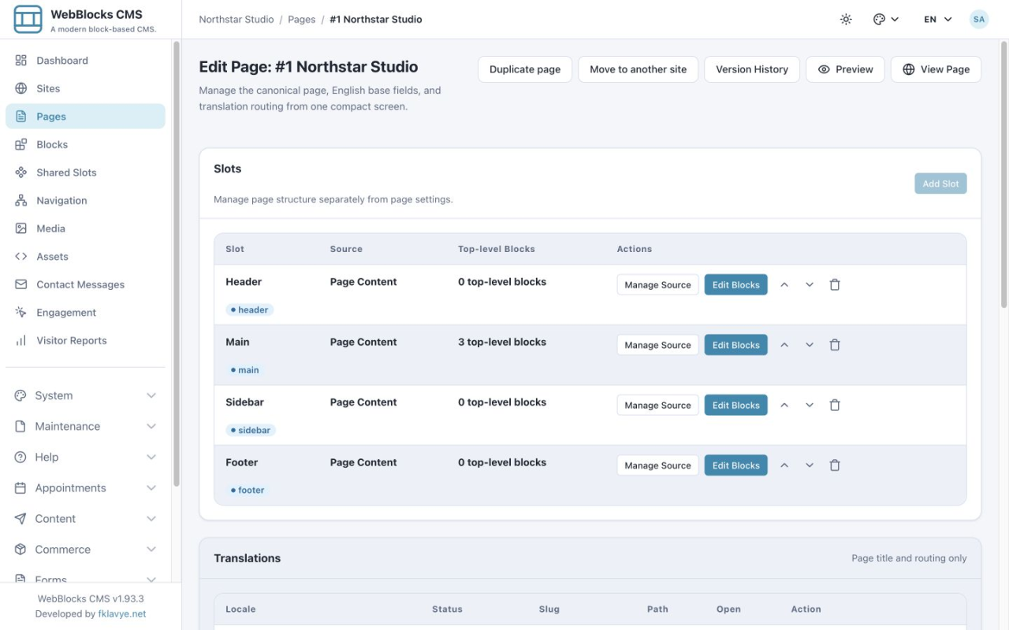Click the View Page button

[x=936, y=69]
